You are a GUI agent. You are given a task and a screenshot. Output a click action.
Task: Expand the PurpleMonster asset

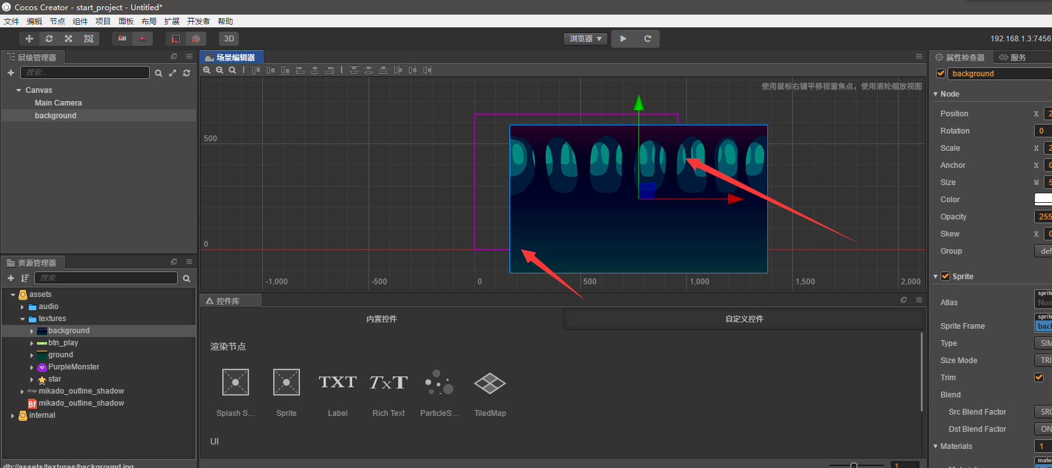coord(32,367)
